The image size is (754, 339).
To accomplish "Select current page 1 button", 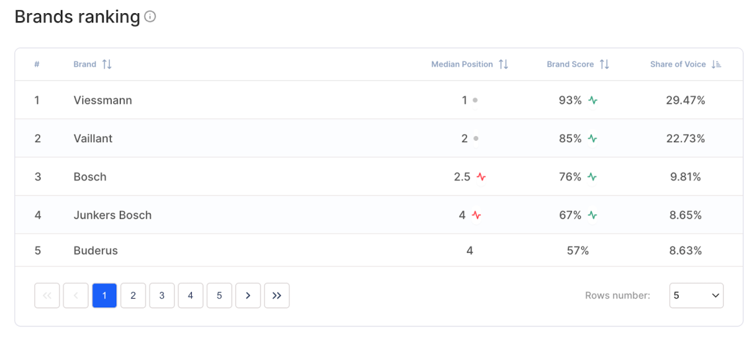I will point(105,295).
